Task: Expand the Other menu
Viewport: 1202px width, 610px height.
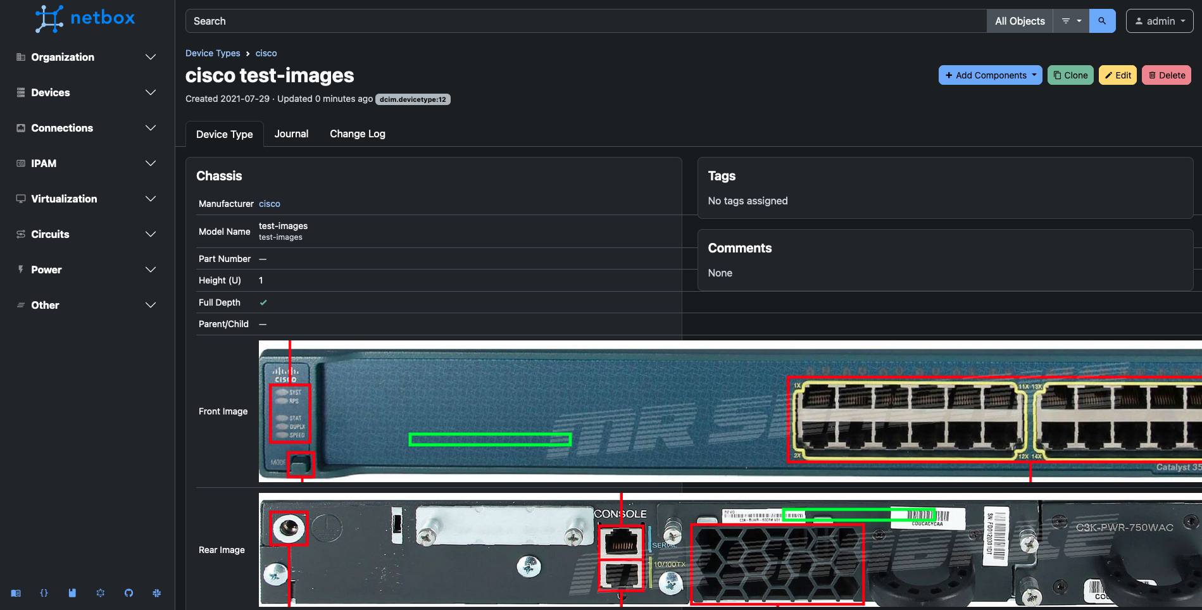Action: pyautogui.click(x=87, y=305)
